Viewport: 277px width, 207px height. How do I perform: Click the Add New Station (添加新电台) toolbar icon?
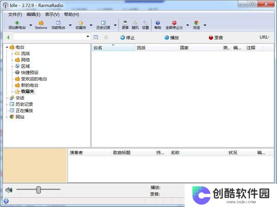tap(17, 23)
